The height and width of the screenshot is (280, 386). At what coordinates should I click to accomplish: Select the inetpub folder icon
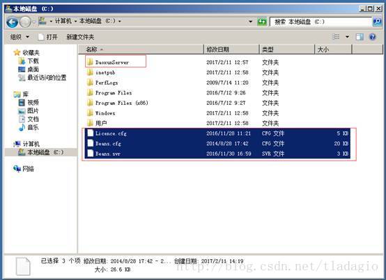(90, 72)
